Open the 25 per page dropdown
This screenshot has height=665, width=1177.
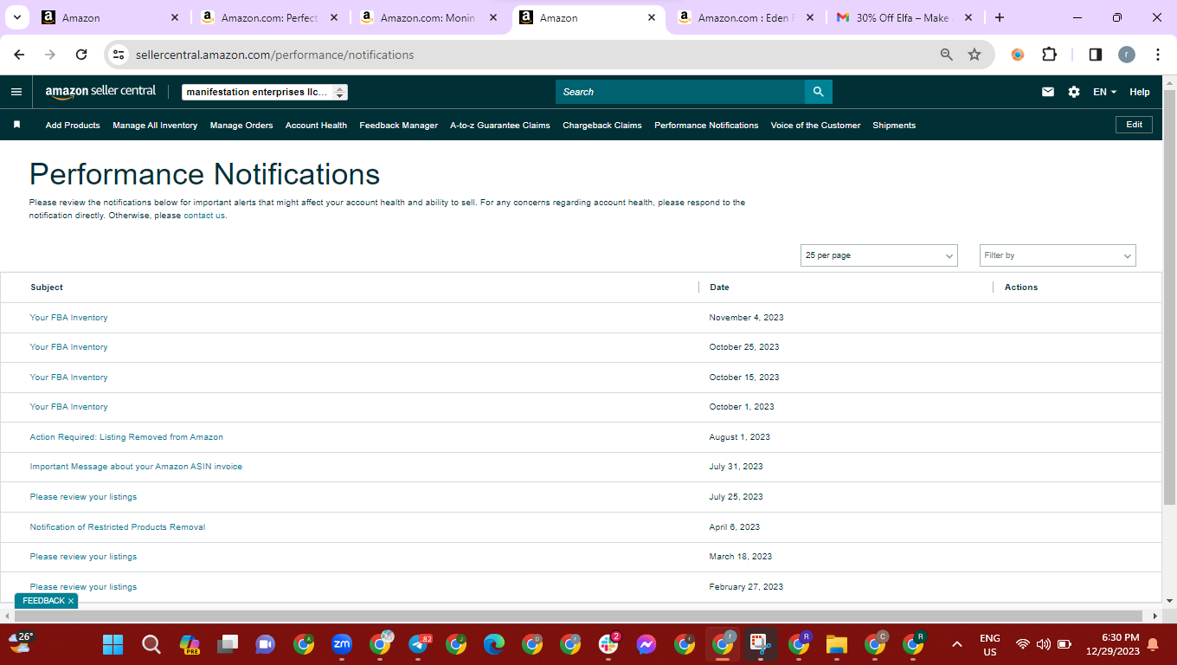point(879,255)
